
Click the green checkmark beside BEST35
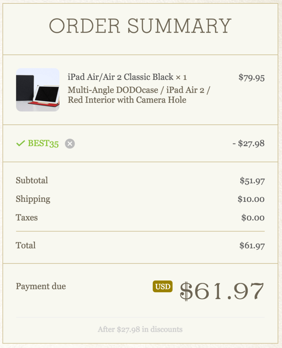coord(20,144)
